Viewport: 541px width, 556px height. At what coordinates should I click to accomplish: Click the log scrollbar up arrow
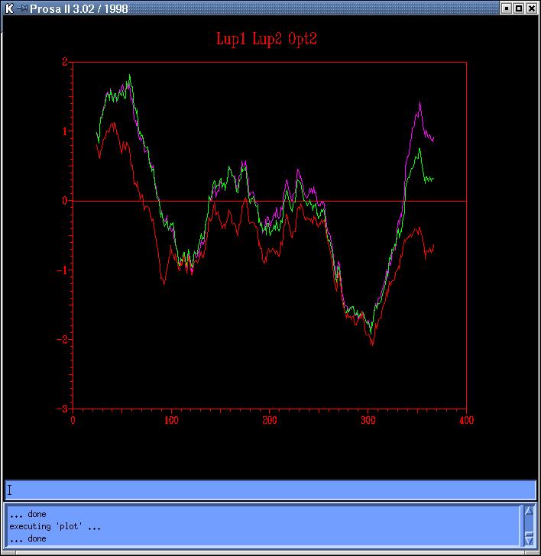[528, 511]
